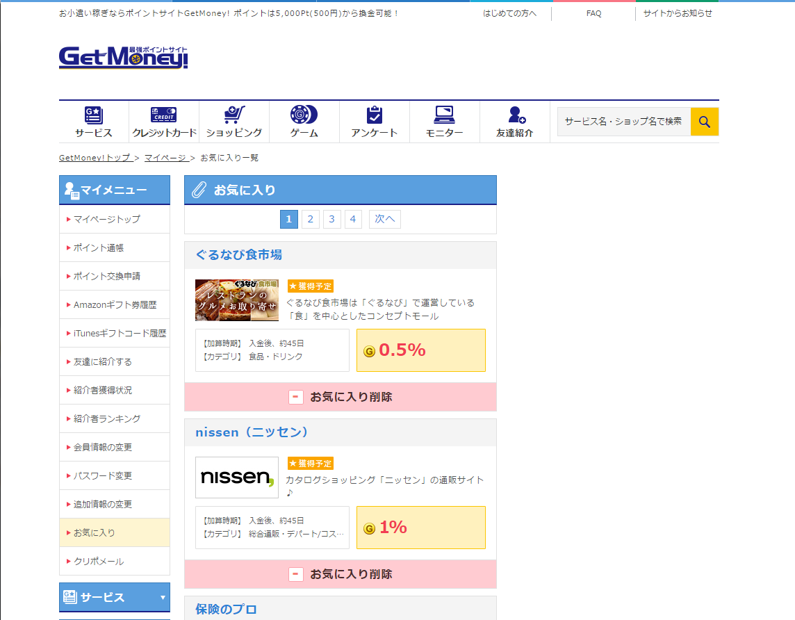Go to マイページ breadcrumb link
Image resolution: width=795 pixels, height=620 pixels.
(x=166, y=158)
